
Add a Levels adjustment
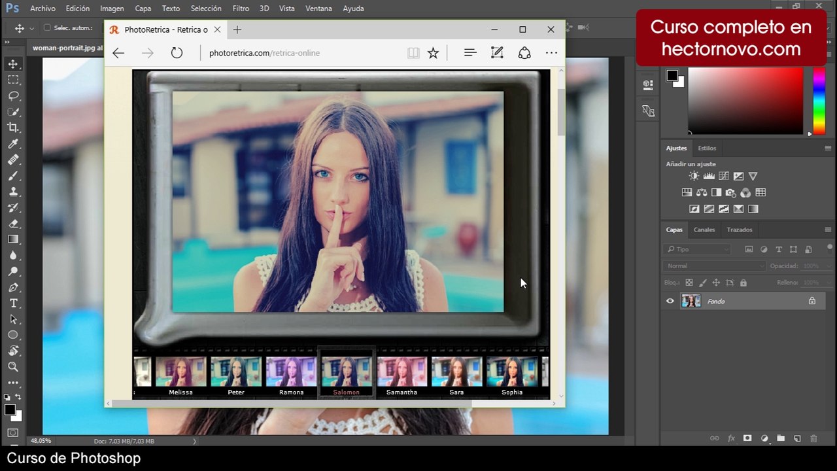(709, 176)
